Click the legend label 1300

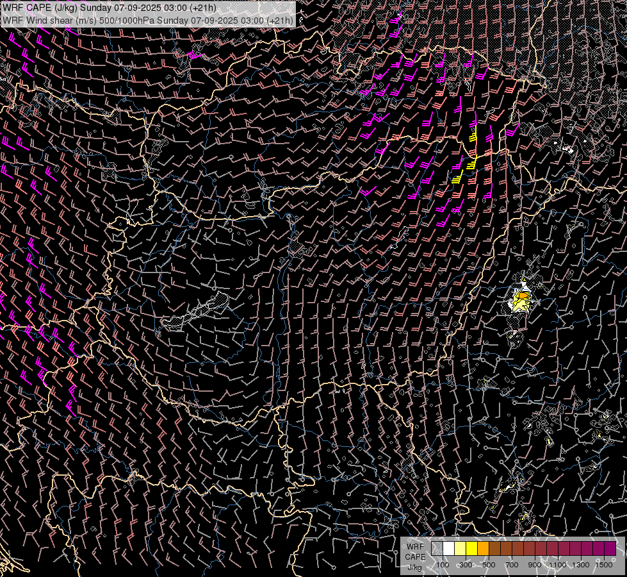click(581, 565)
